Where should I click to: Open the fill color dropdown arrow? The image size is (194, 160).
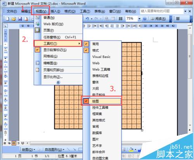[135, 150]
